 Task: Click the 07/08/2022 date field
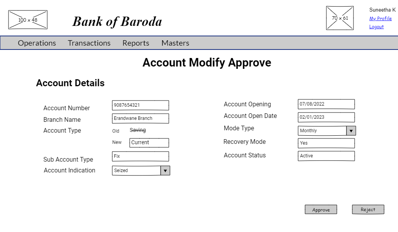click(326, 104)
